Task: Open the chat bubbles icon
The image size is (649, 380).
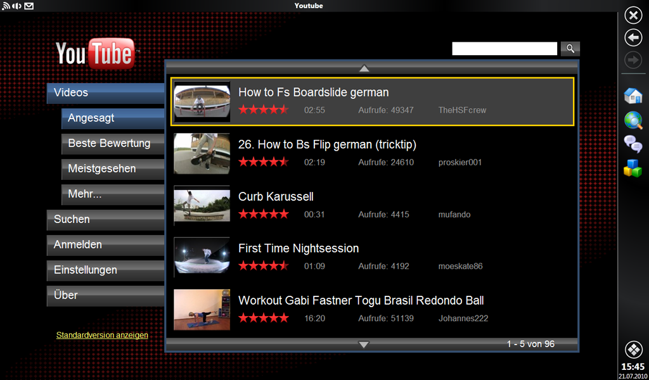Action: [x=633, y=144]
